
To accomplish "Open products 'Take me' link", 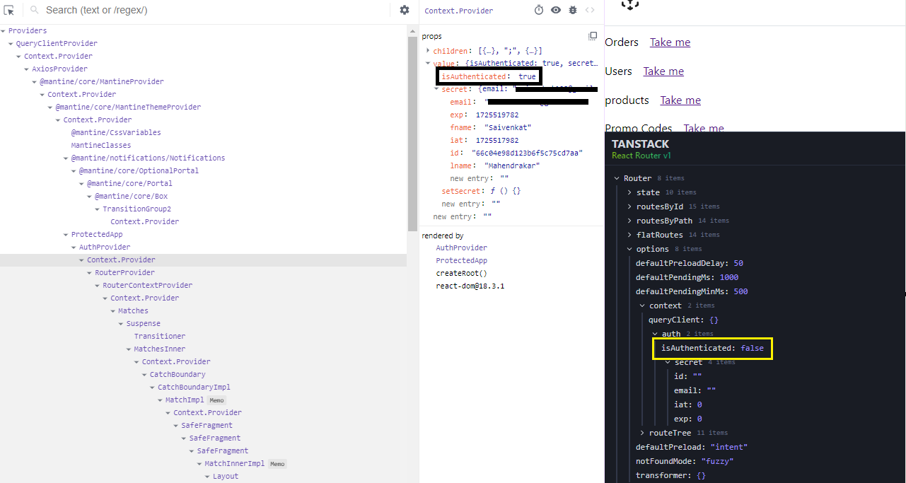I will point(680,100).
